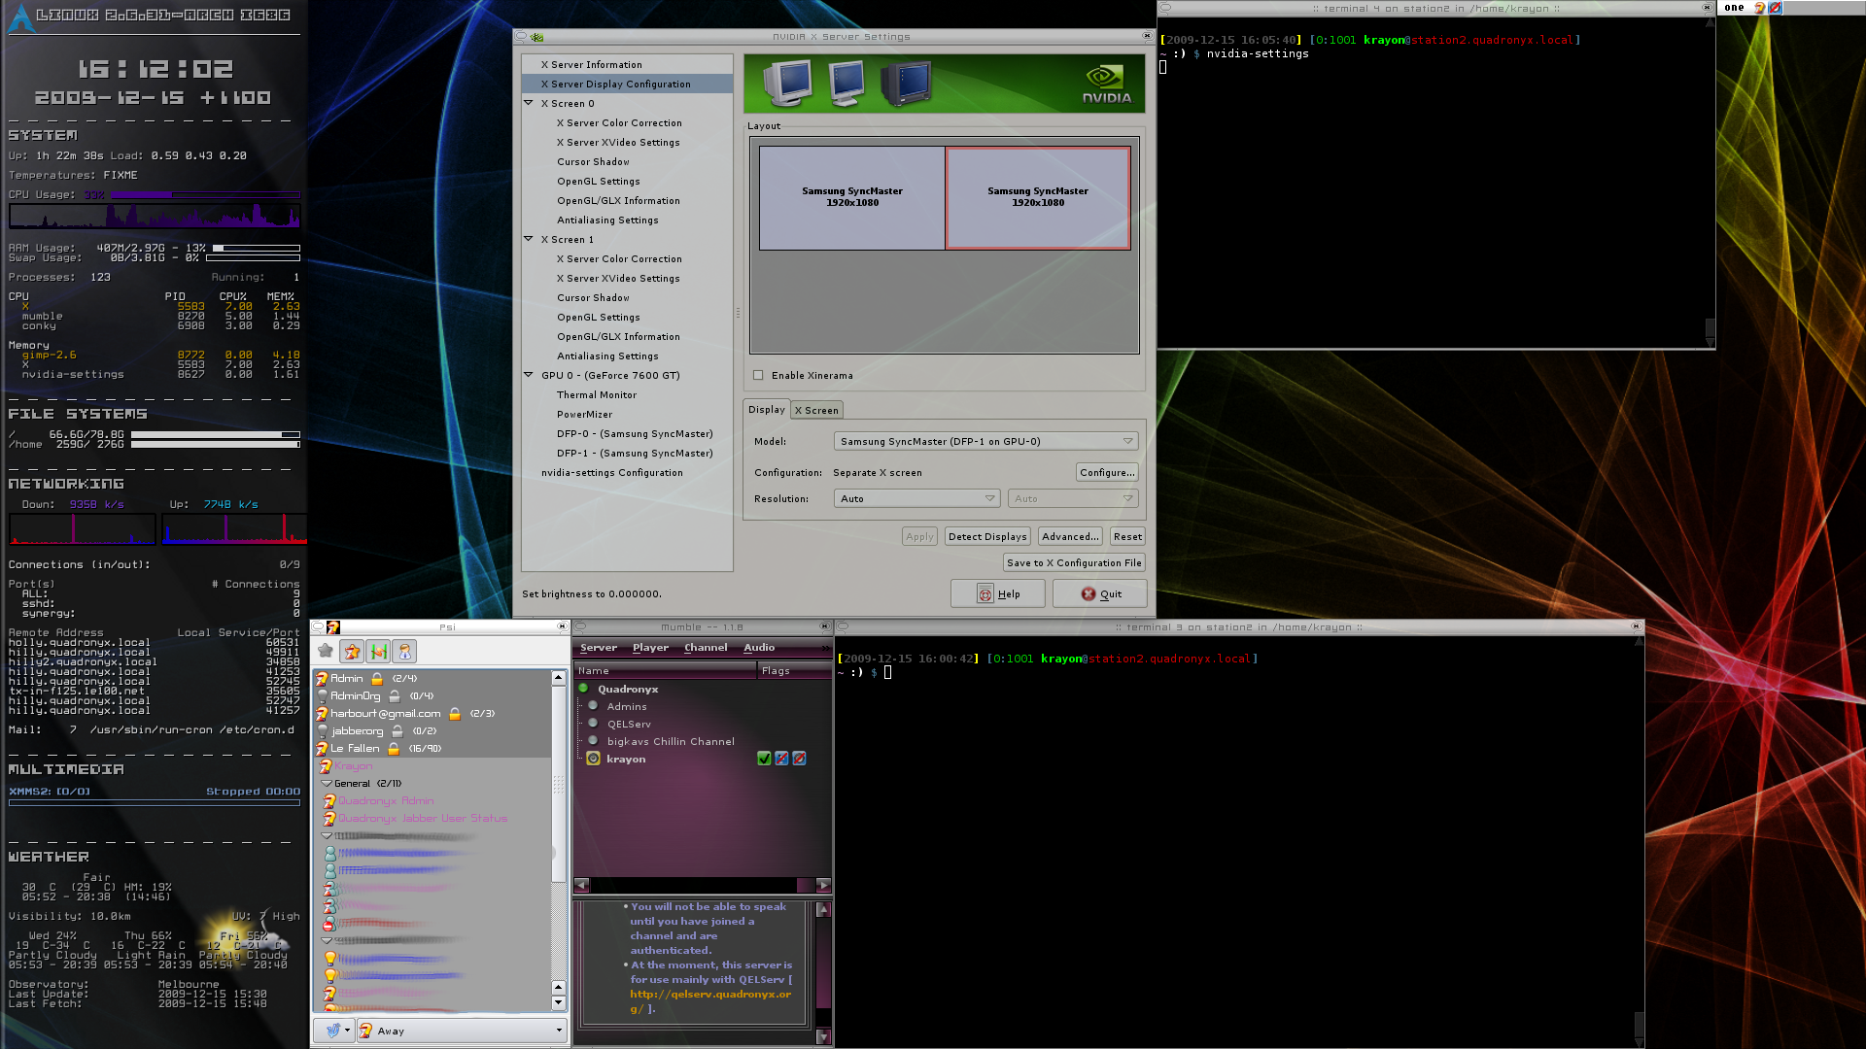Click the self-deafened speaker flag beside krayon
The width and height of the screenshot is (1866, 1049).
799,759
